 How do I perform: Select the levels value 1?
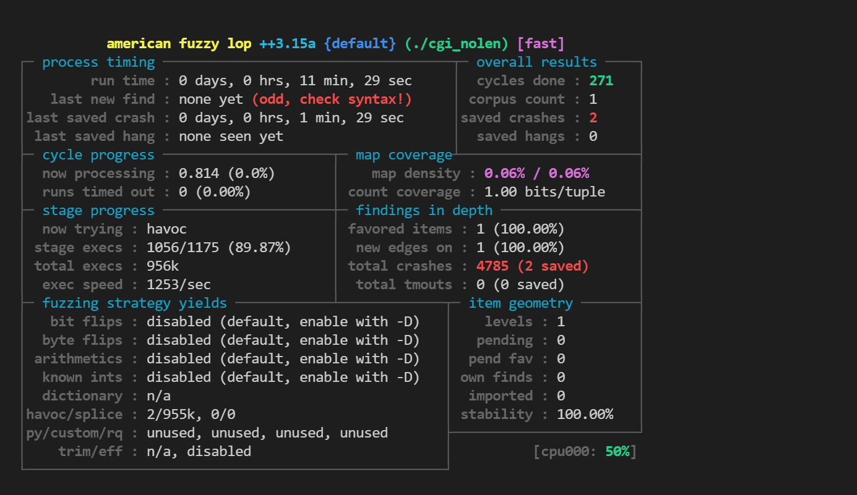click(x=561, y=322)
